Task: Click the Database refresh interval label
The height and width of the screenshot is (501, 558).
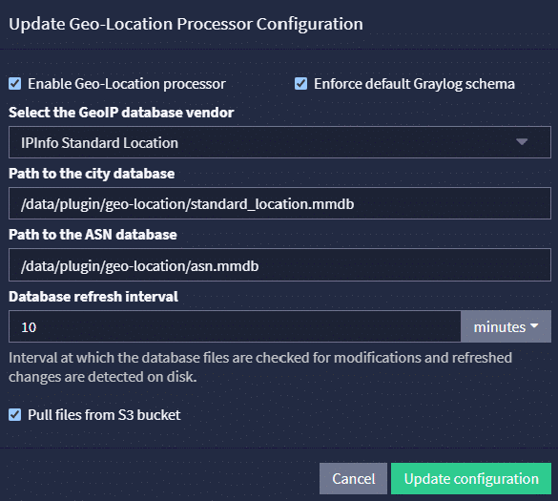Action: (93, 297)
